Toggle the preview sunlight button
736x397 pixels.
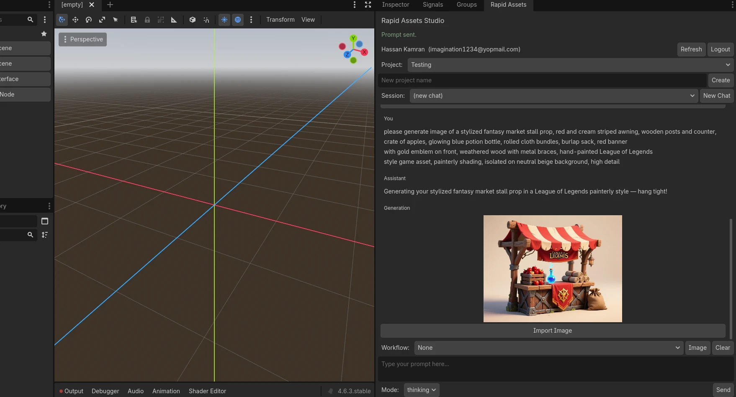click(x=224, y=20)
